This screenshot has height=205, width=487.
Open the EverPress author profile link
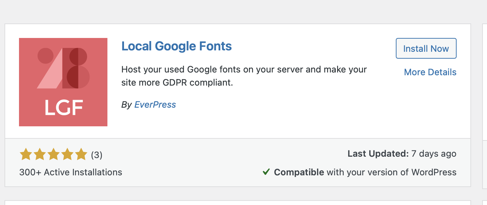(155, 105)
